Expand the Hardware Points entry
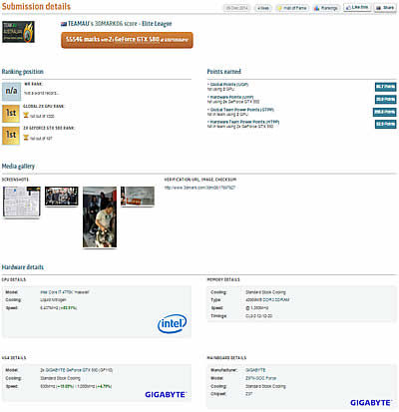 coord(231,97)
